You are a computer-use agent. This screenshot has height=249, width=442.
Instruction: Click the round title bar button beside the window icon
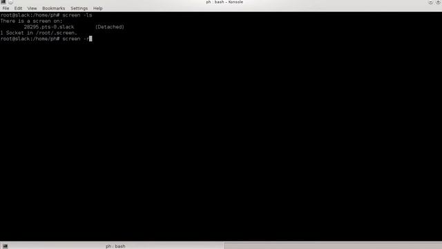(x=11, y=2)
